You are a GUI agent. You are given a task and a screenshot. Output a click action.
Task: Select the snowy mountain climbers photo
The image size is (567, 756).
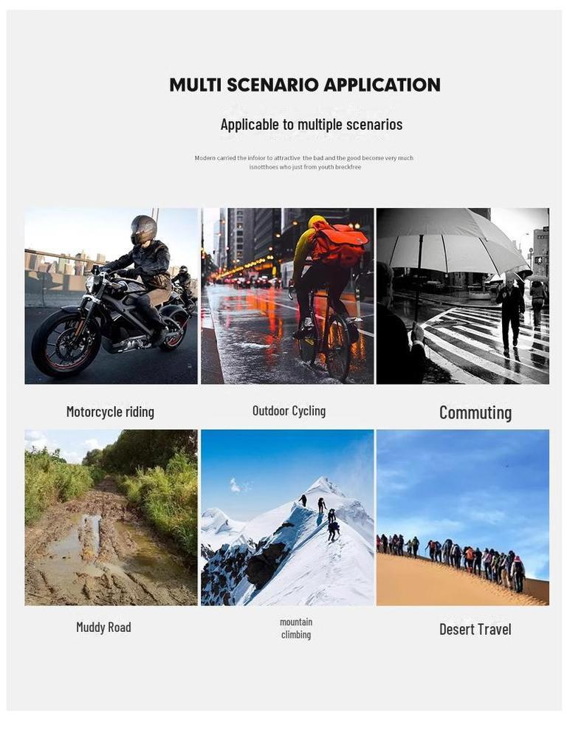tap(287, 518)
